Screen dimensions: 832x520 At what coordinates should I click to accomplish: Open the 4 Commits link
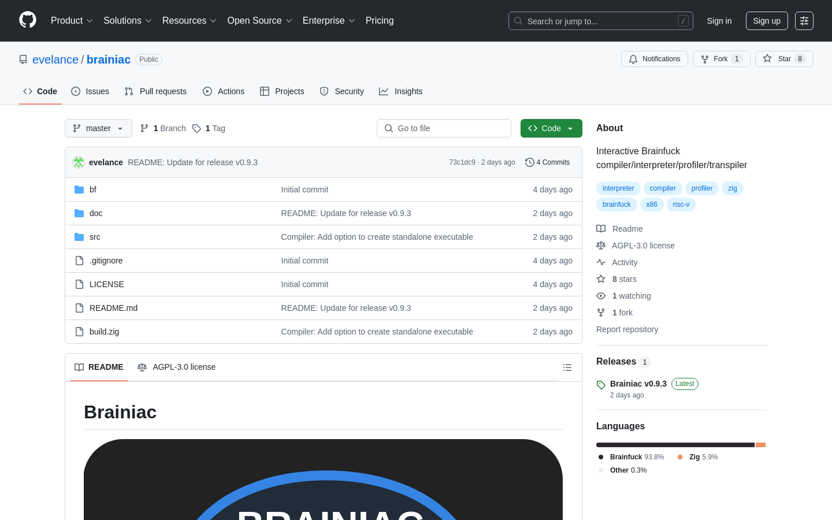(x=547, y=162)
